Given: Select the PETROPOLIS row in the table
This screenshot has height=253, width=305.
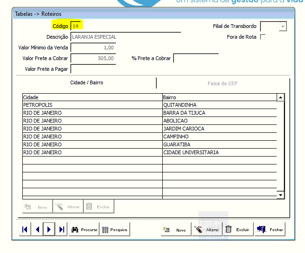Looking at the screenshot, I should (x=92, y=105).
